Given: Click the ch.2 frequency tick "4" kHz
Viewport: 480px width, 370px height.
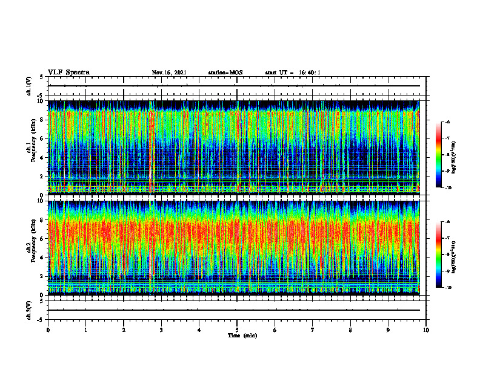Looking at the screenshot, I should pyautogui.click(x=42, y=258).
